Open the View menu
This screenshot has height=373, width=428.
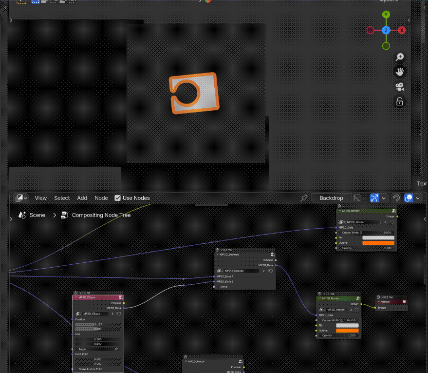(x=41, y=198)
